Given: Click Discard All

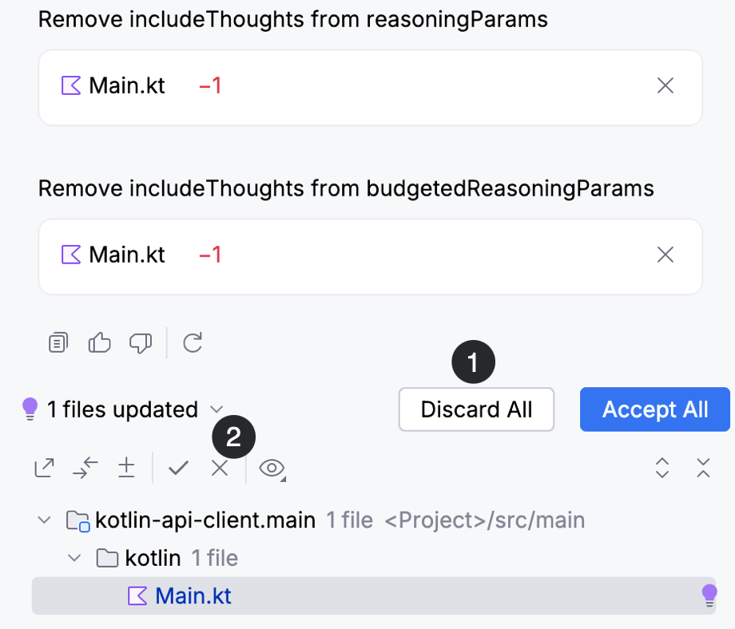Looking at the screenshot, I should click(x=476, y=409).
